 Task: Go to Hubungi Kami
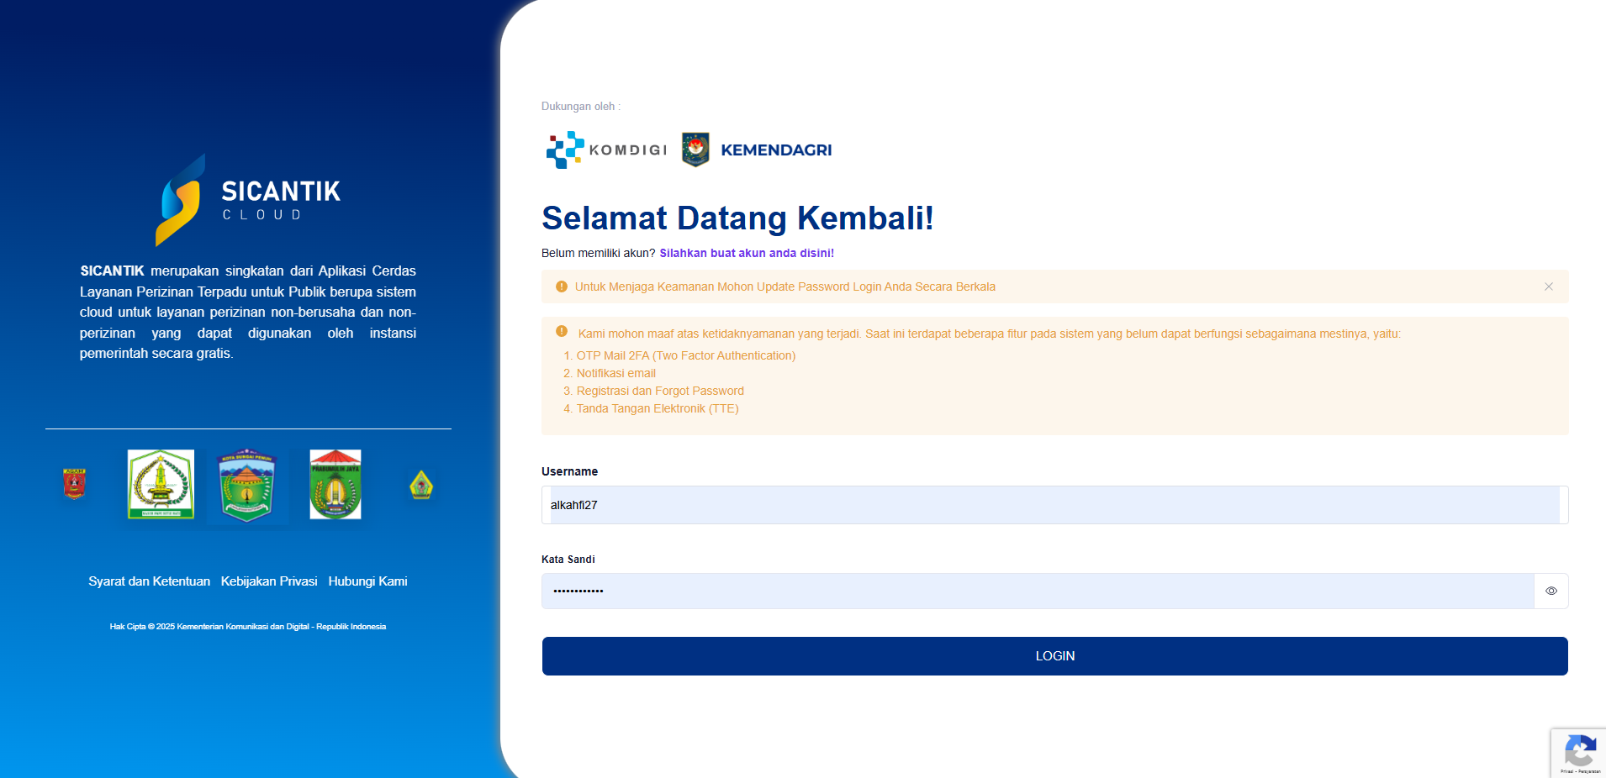(x=367, y=581)
